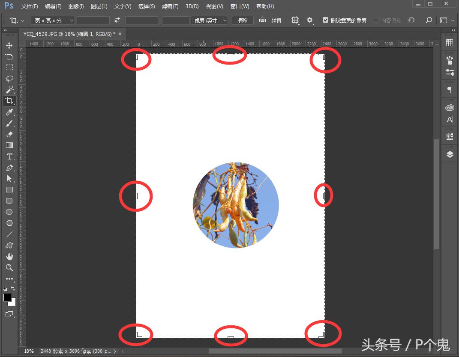Open Photoshop search with the magnifier icon
This screenshot has height=357, width=459.
tap(429, 20)
